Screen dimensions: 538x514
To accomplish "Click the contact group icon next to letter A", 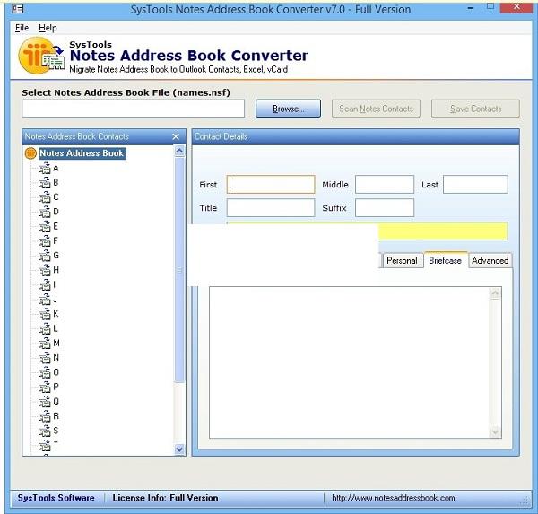I will click(x=44, y=169).
